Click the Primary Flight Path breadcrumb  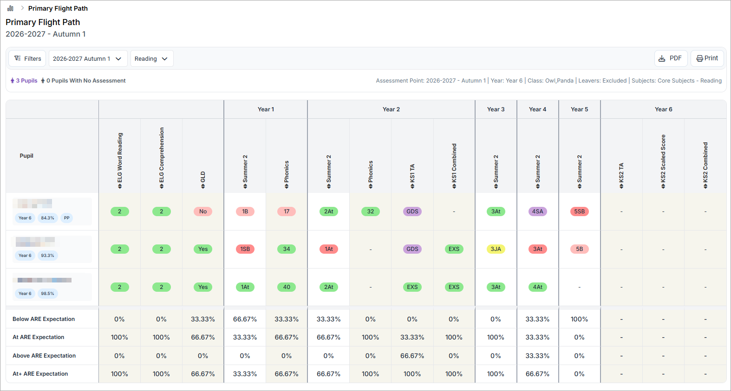coord(58,8)
